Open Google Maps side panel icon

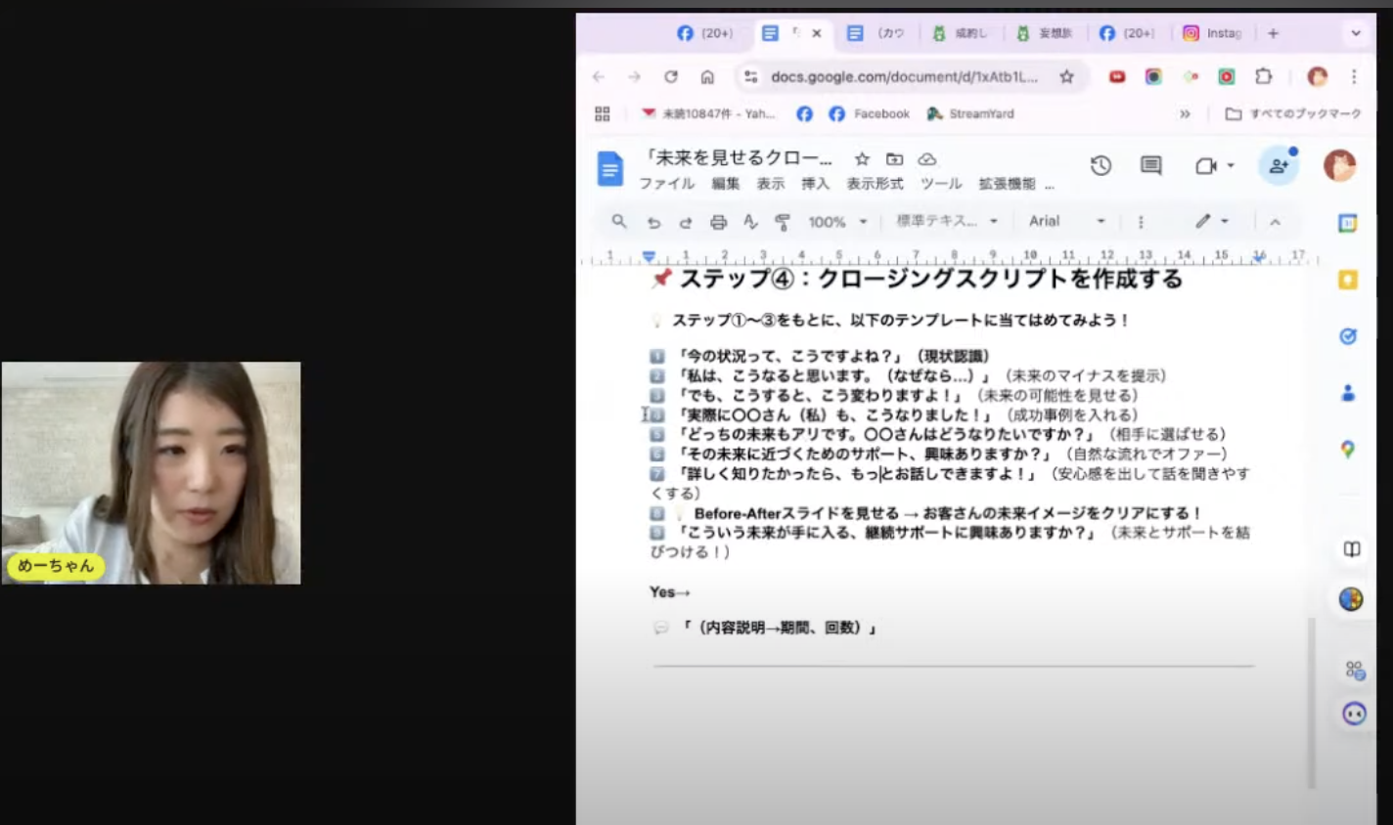(1348, 449)
